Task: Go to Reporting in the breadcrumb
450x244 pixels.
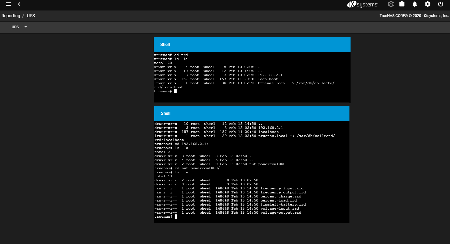Action: coord(11,16)
